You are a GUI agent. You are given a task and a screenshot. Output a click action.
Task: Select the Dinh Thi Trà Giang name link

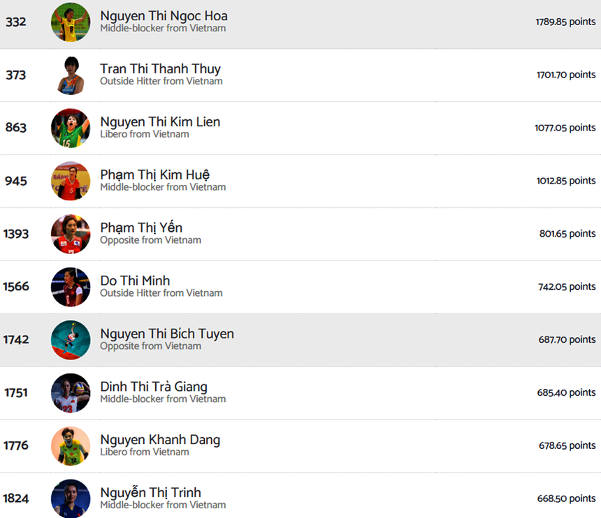[x=154, y=387]
